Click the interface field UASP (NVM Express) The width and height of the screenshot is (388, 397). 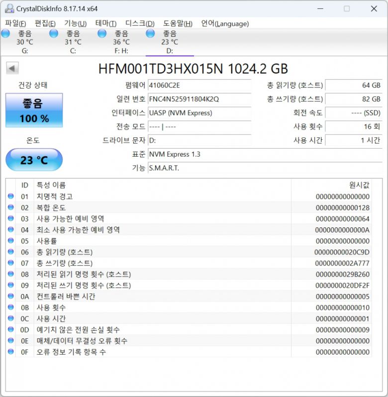click(199, 112)
